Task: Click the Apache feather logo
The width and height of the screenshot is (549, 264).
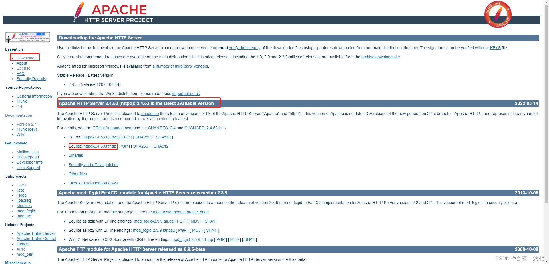Action: click(79, 12)
